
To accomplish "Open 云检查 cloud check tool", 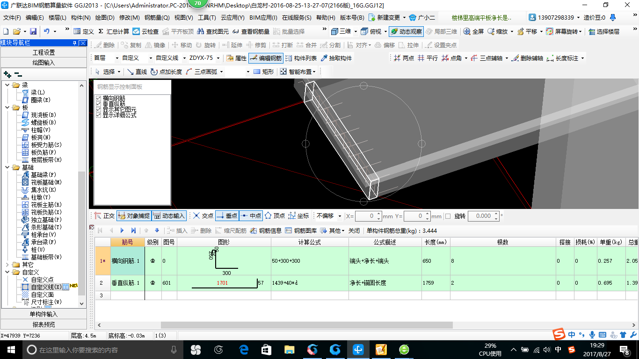I will click(x=145, y=31).
